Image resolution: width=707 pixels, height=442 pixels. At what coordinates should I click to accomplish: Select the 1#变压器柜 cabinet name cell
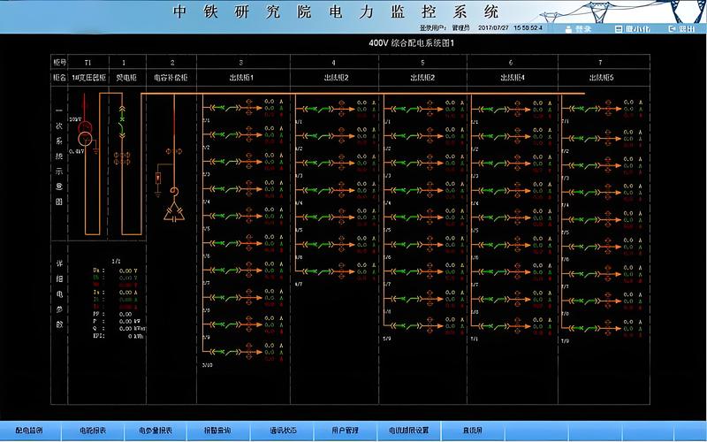(87, 78)
